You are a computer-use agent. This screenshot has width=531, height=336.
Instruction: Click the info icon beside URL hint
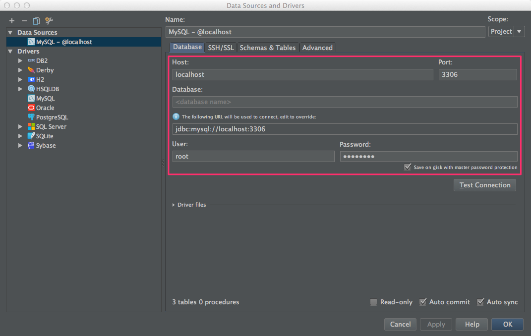pos(176,117)
